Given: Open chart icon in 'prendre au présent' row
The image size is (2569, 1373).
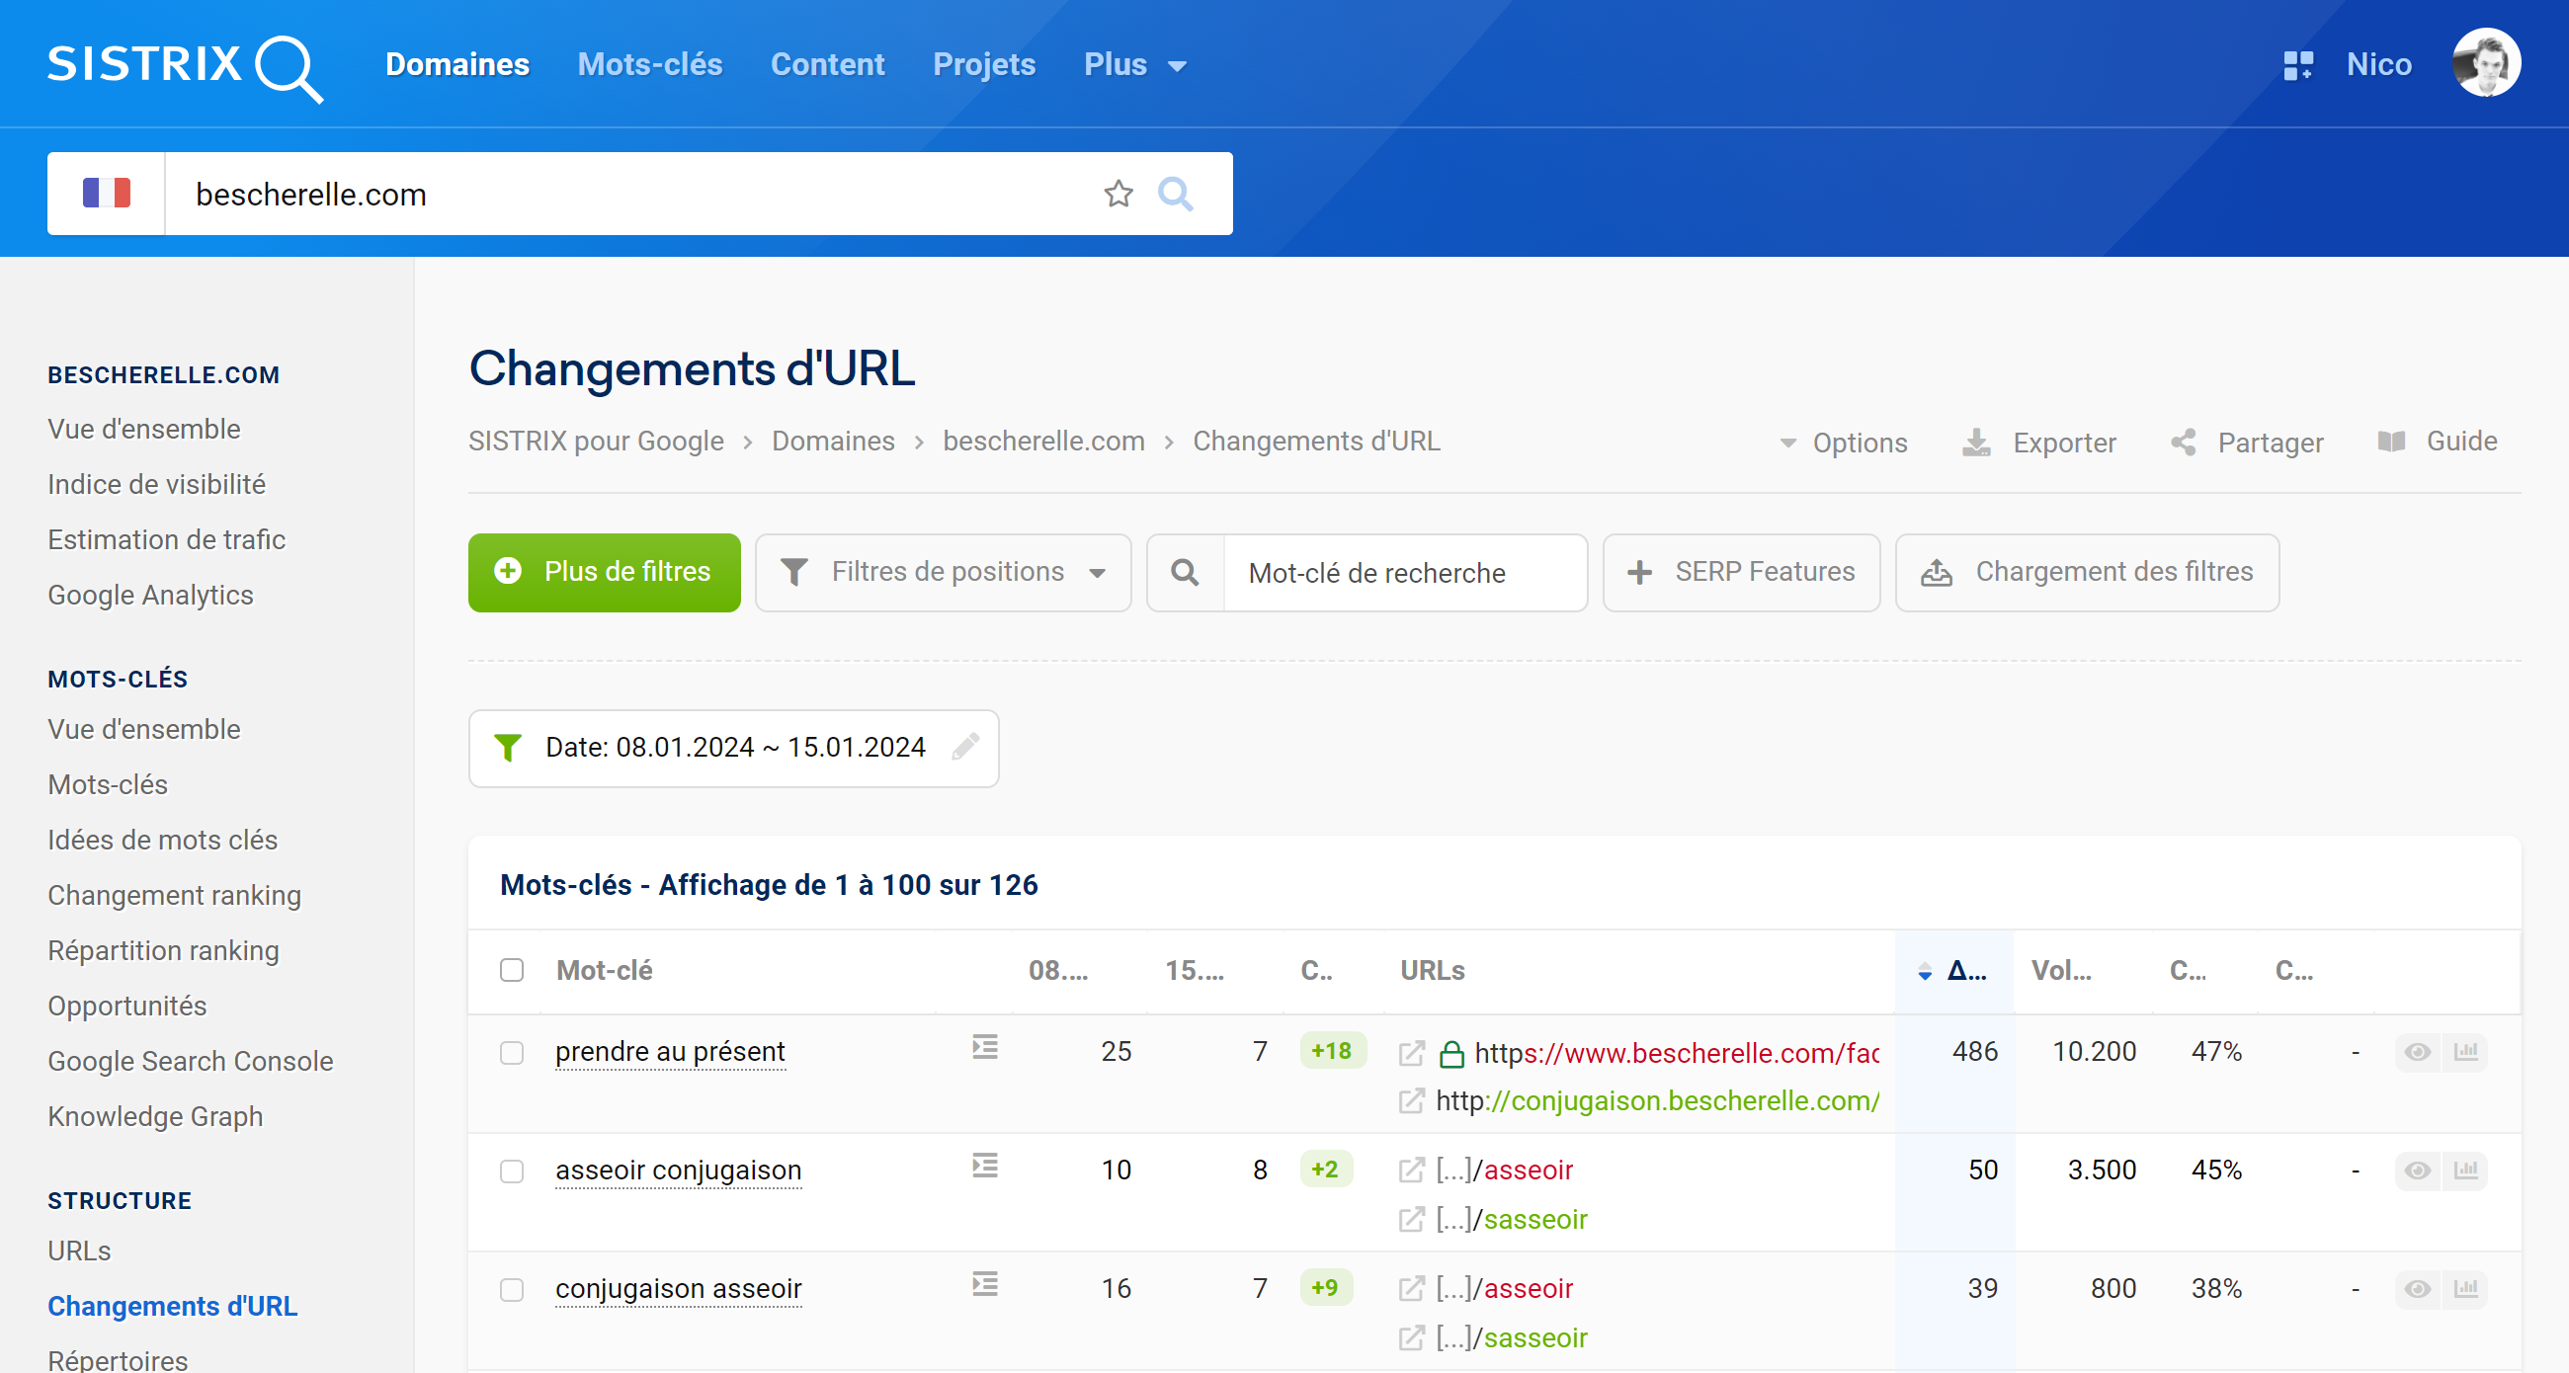Looking at the screenshot, I should point(2465,1052).
